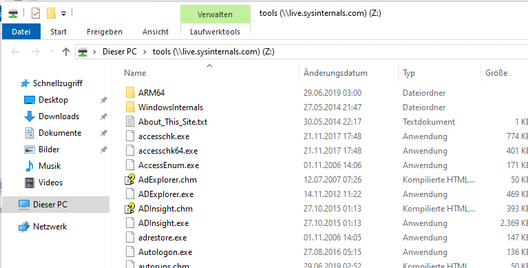Viewport: 528px width, 268px height.
Task: Click the Properties checkmark icon in quick access toolbar
Action: coord(35,14)
